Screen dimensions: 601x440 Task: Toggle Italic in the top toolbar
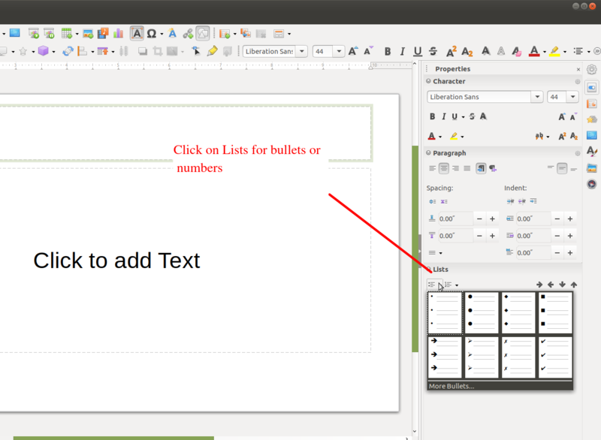(402, 51)
